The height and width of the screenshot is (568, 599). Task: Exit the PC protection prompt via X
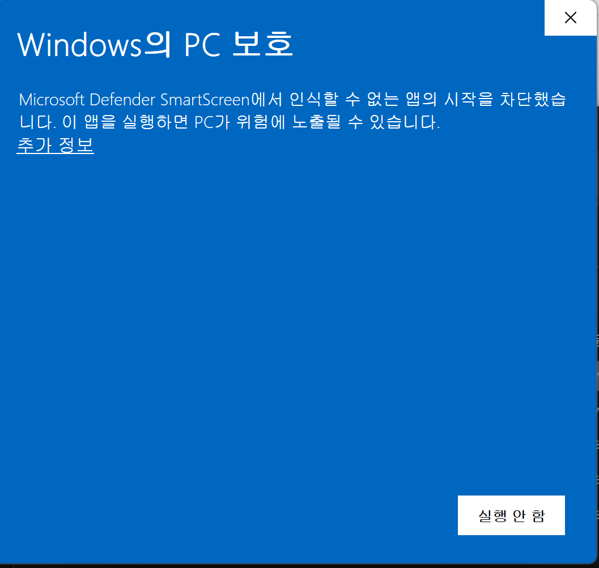(570, 18)
